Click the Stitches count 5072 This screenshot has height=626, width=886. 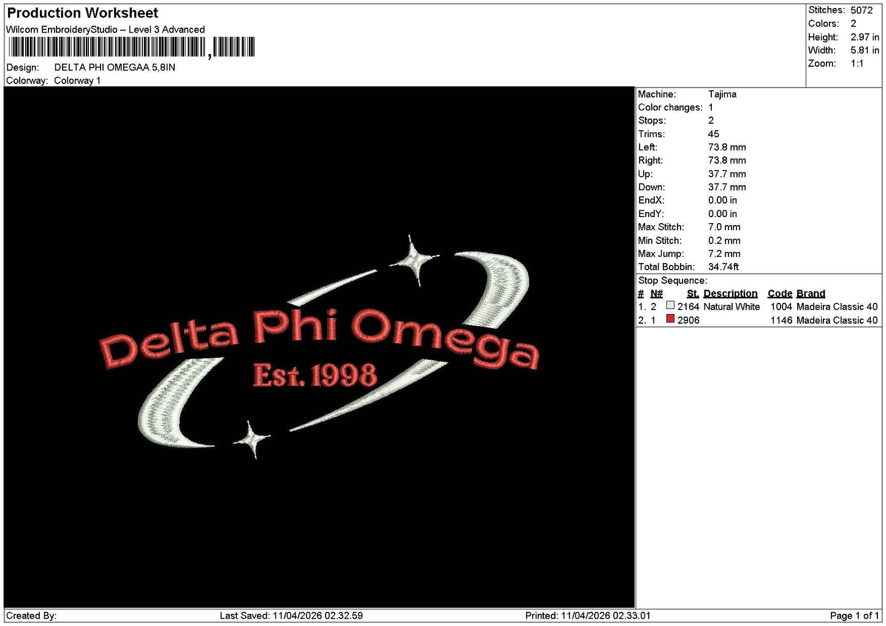(x=861, y=10)
